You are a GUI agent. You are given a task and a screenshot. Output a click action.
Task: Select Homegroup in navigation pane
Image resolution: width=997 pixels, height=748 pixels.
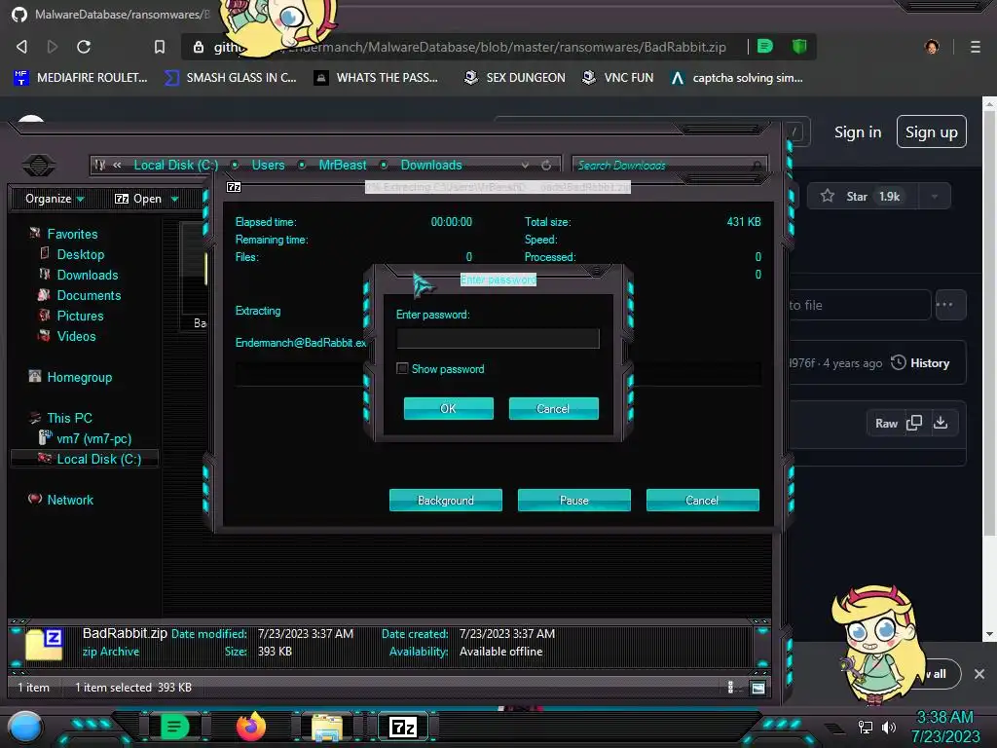(80, 377)
